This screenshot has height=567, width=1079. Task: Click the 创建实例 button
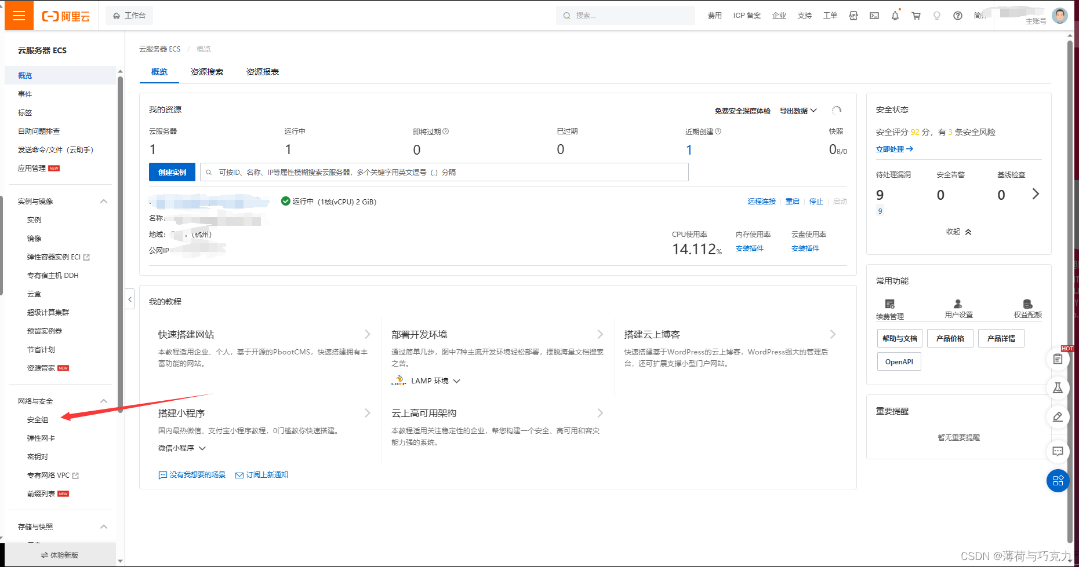172,172
